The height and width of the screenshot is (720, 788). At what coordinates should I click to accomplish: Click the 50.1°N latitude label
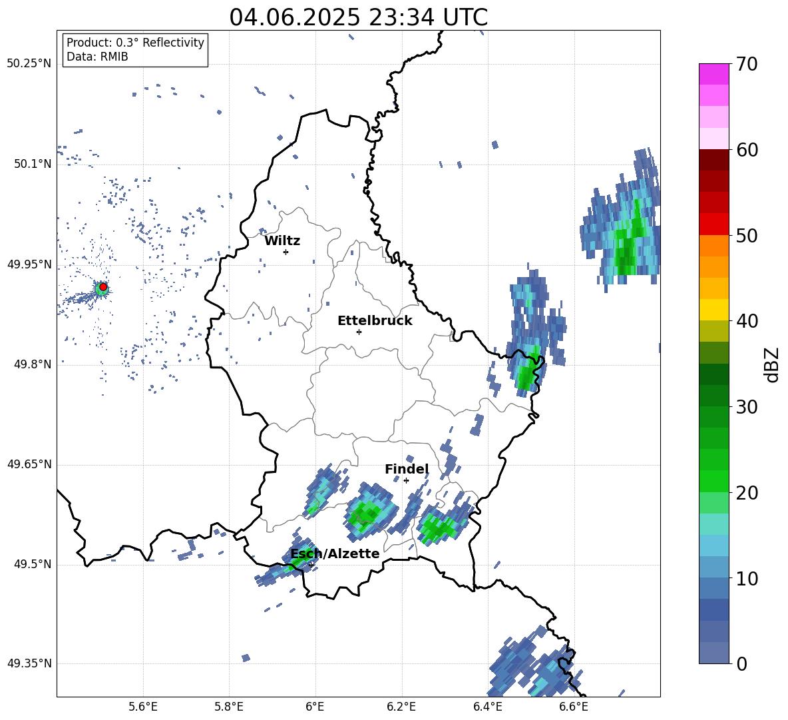tap(33, 165)
